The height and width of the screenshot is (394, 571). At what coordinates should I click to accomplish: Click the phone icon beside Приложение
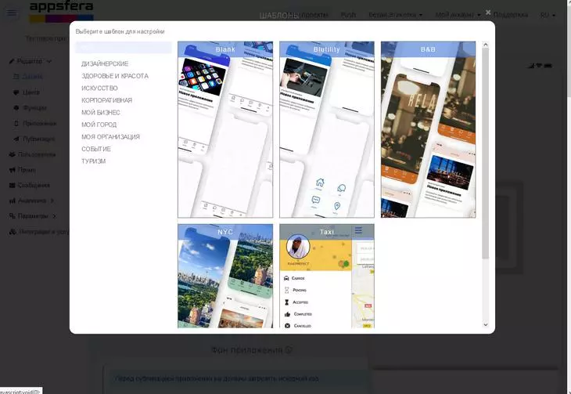[x=16, y=123]
